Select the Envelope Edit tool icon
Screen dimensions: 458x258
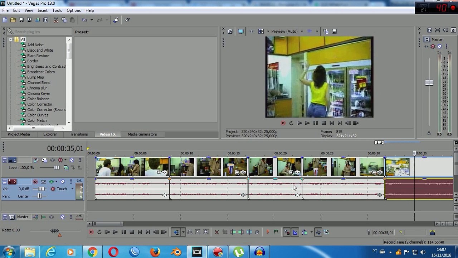(190, 232)
